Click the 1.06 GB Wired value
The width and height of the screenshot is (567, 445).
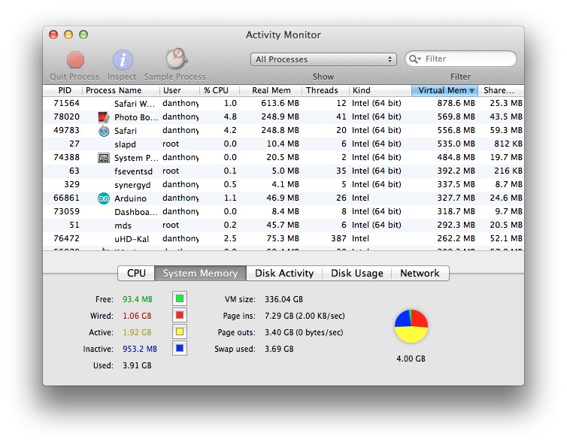point(137,316)
